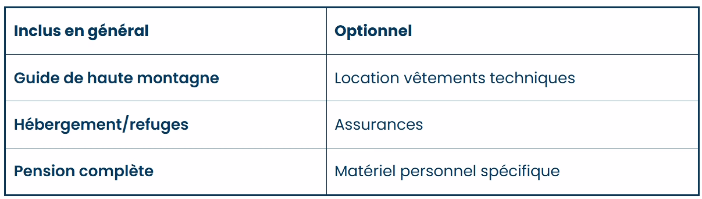
Task: Select the "Optionnel" column header
Action: [373, 31]
